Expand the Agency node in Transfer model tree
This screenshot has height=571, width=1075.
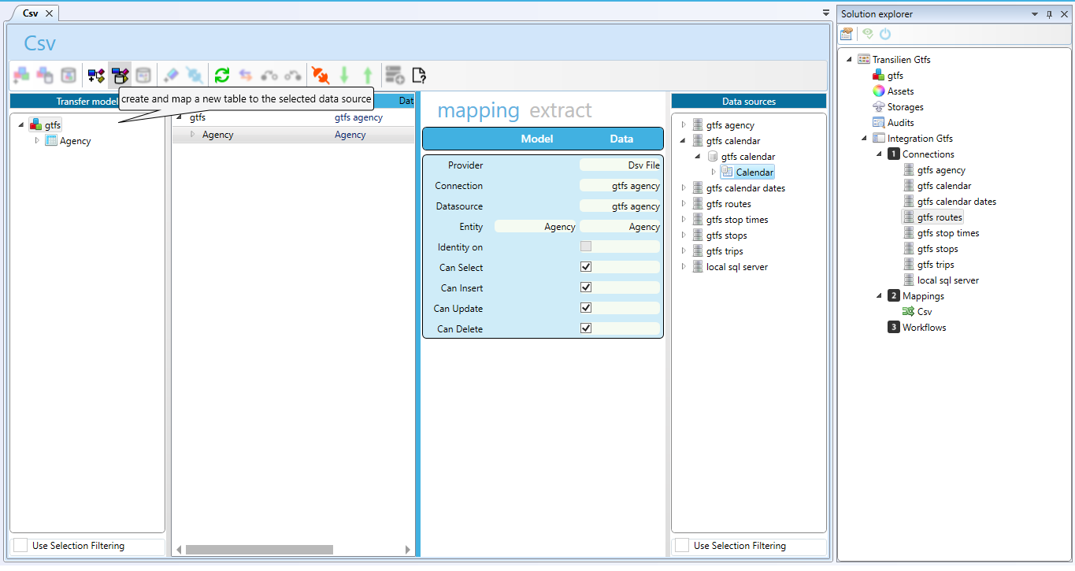(x=36, y=141)
